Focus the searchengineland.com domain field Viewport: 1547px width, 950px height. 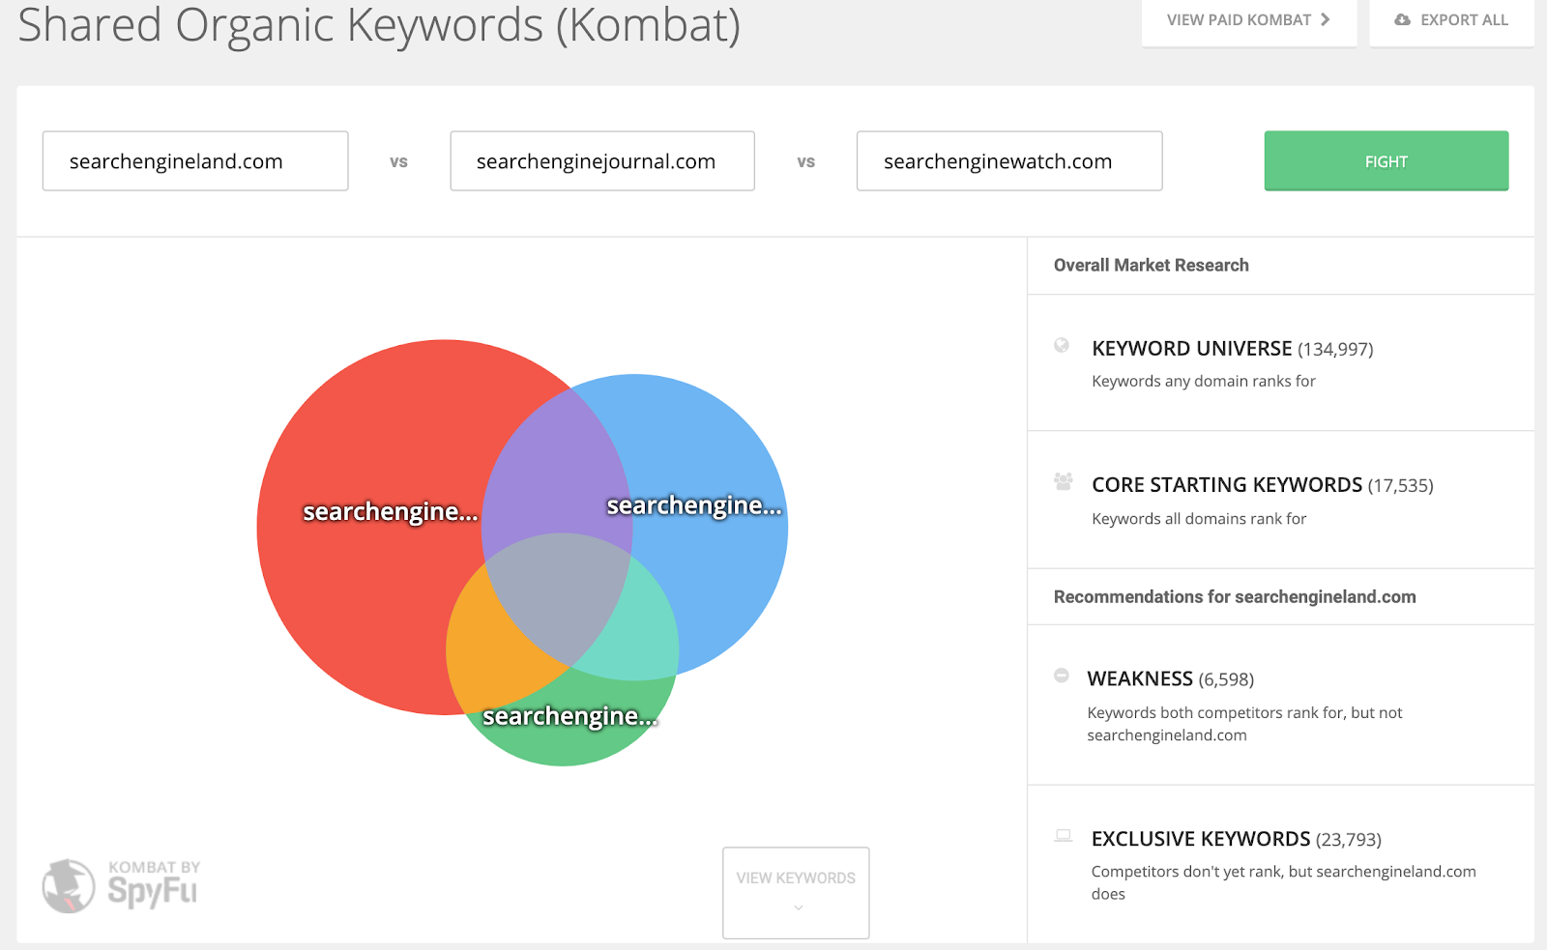click(195, 161)
